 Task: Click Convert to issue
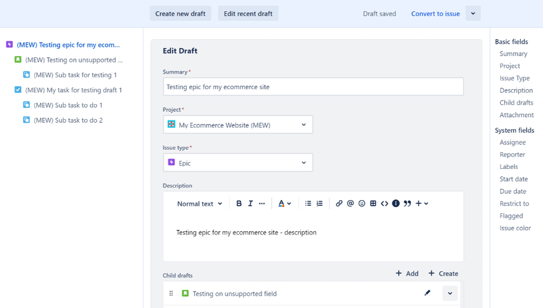(x=435, y=14)
